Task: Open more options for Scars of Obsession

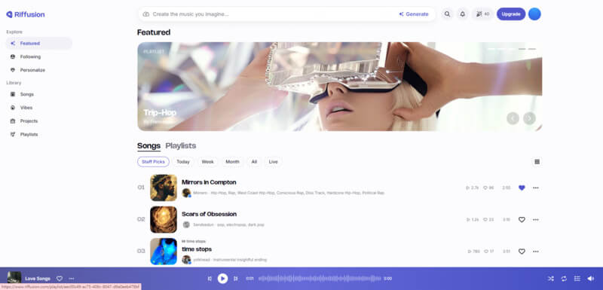Action: point(536,220)
